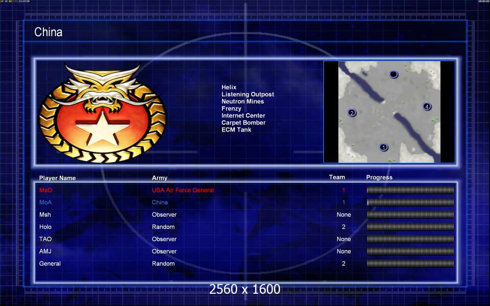Select player name Msh

[45, 215]
